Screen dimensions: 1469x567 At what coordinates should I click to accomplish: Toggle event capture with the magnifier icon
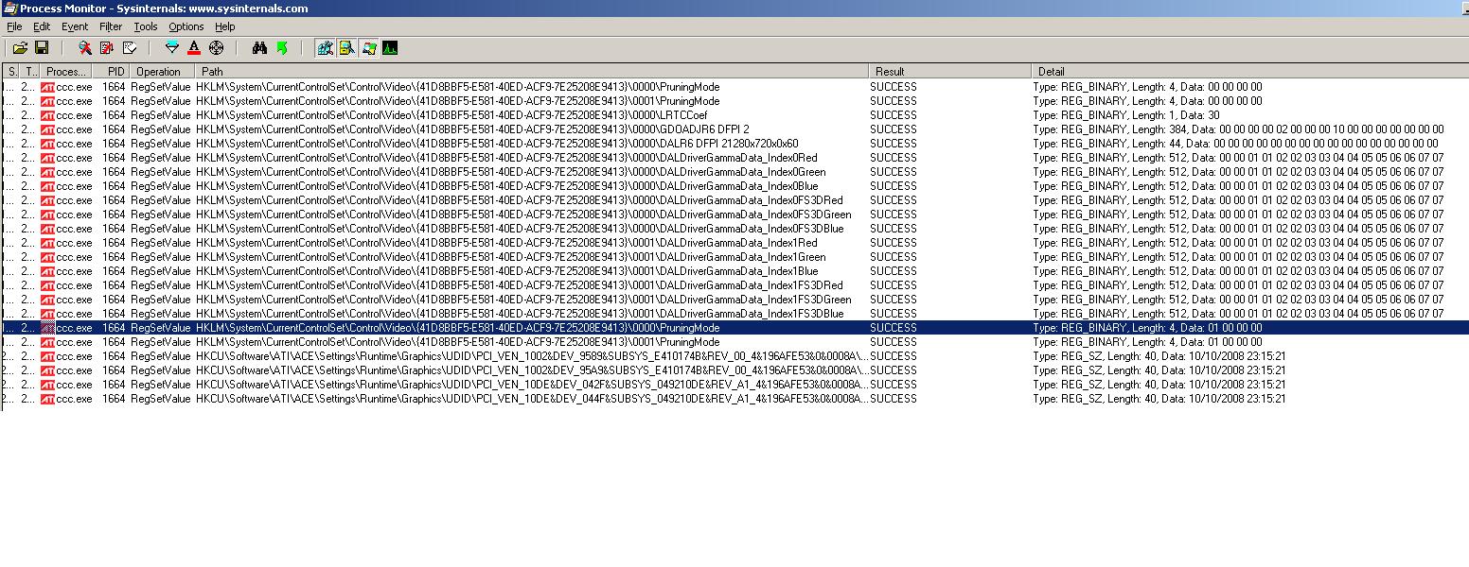[x=85, y=47]
